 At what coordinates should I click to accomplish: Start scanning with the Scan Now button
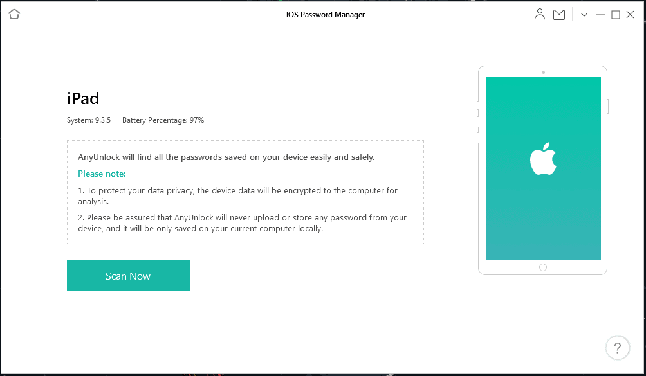(x=128, y=275)
